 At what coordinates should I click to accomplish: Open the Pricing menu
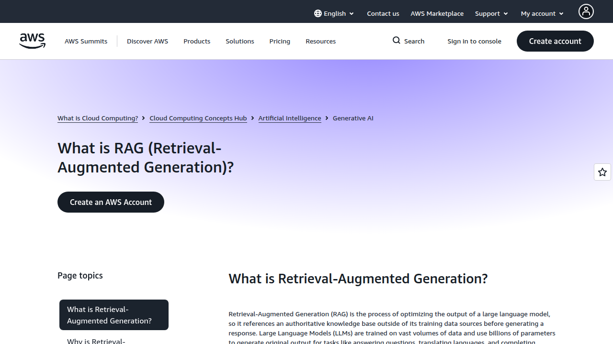tap(280, 41)
